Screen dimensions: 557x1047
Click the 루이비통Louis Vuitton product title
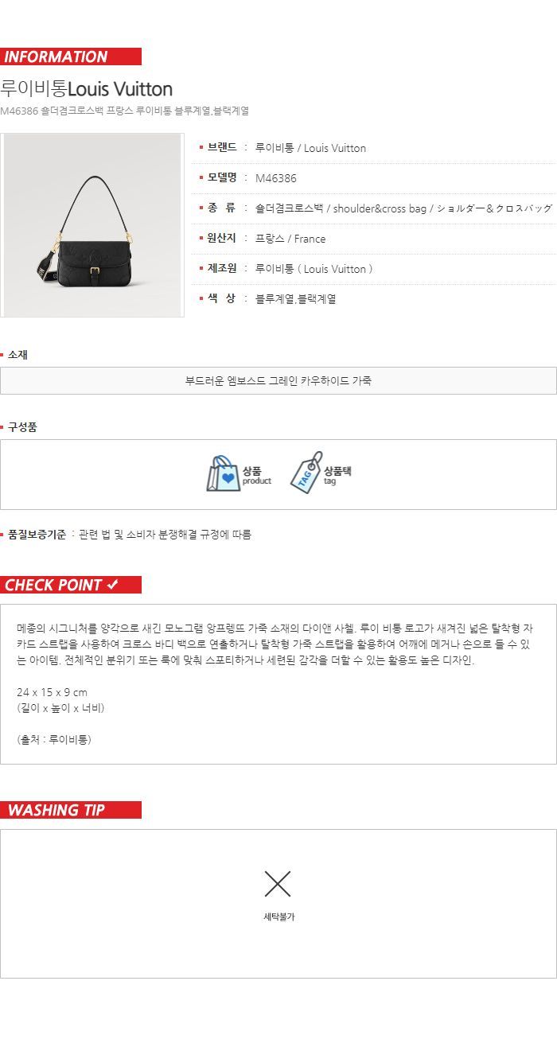coord(87,88)
